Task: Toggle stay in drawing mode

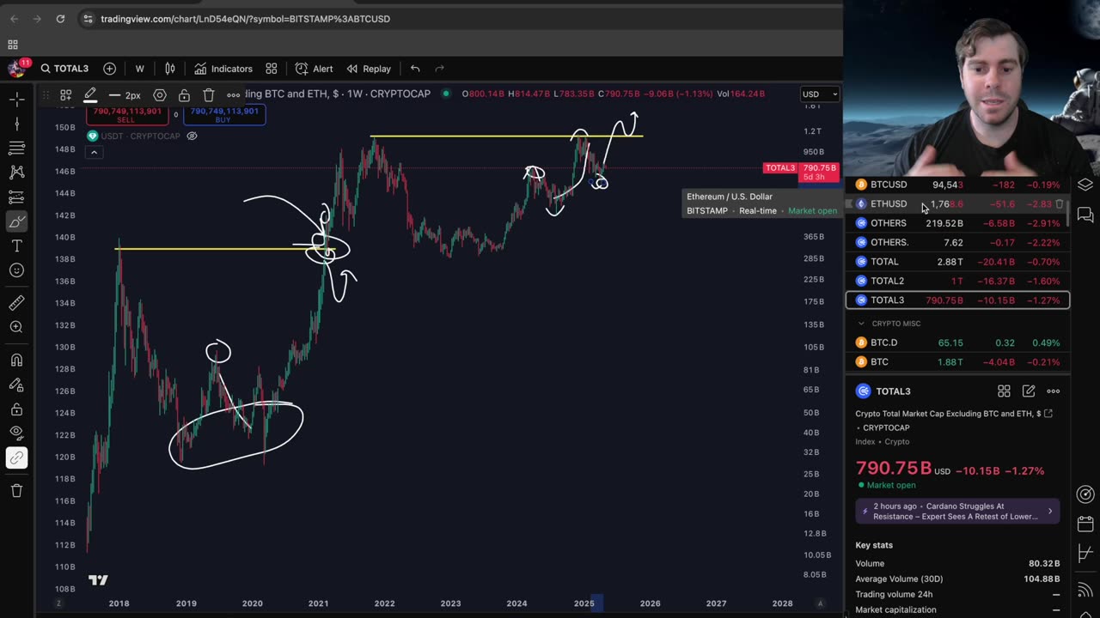Action: 16,385
